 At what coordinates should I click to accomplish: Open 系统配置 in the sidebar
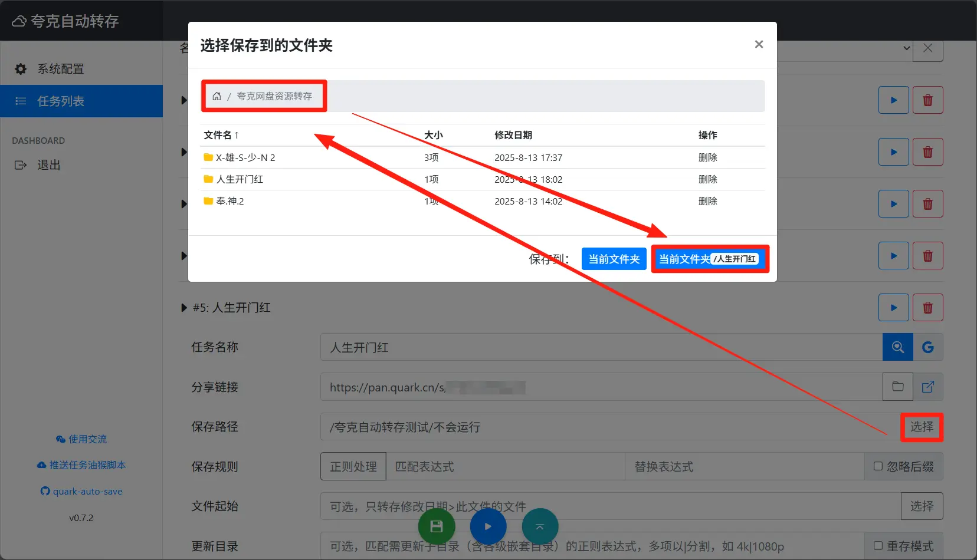click(x=60, y=69)
